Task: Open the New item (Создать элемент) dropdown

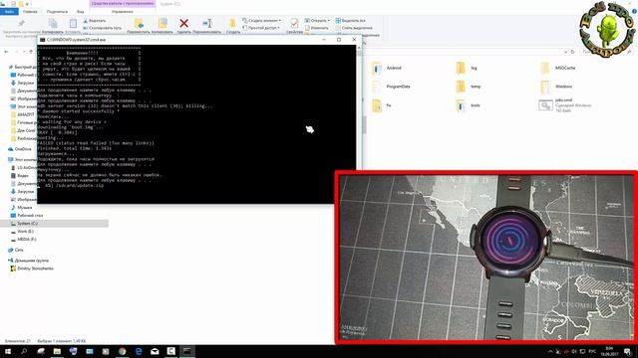Action: point(261,20)
